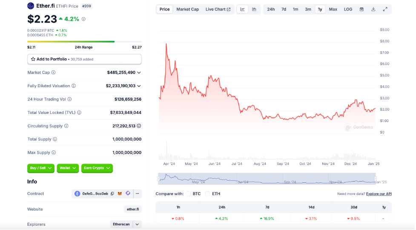
Task: Open more contract options ellipsis
Action: click(x=138, y=194)
